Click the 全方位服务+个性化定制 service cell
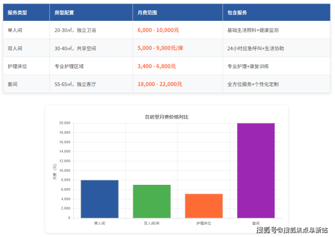335x237 pixels. pyautogui.click(x=253, y=84)
